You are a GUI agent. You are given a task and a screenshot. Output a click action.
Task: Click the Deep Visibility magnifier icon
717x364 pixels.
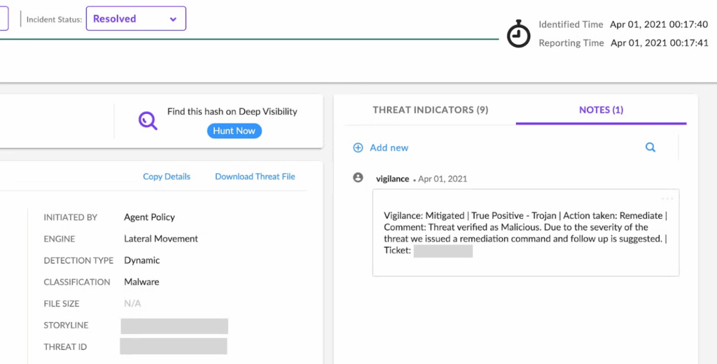point(148,122)
